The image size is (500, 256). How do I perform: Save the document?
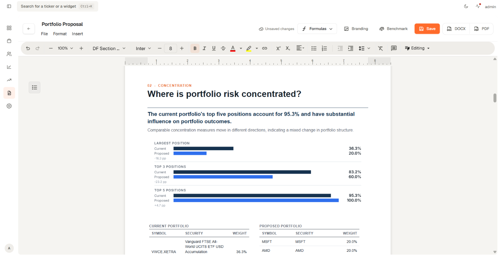[x=427, y=29]
